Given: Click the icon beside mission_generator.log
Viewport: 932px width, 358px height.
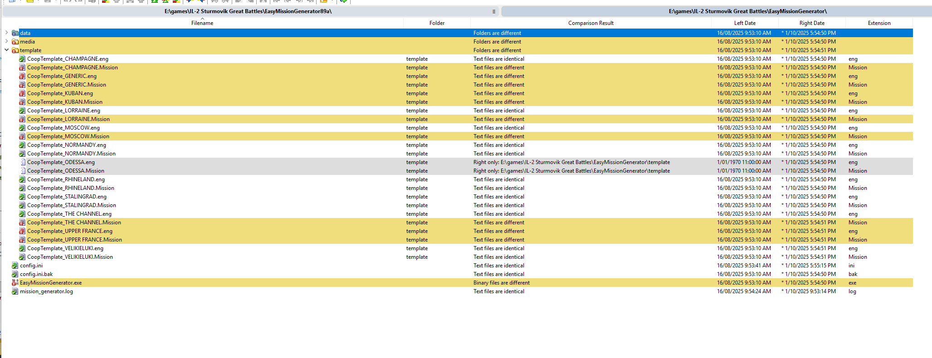Looking at the screenshot, I should [15, 291].
